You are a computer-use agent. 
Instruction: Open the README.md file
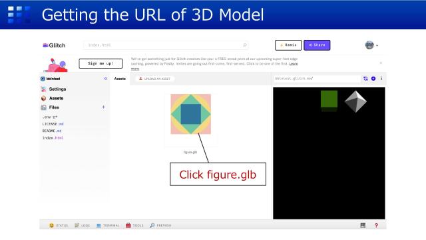52,131
